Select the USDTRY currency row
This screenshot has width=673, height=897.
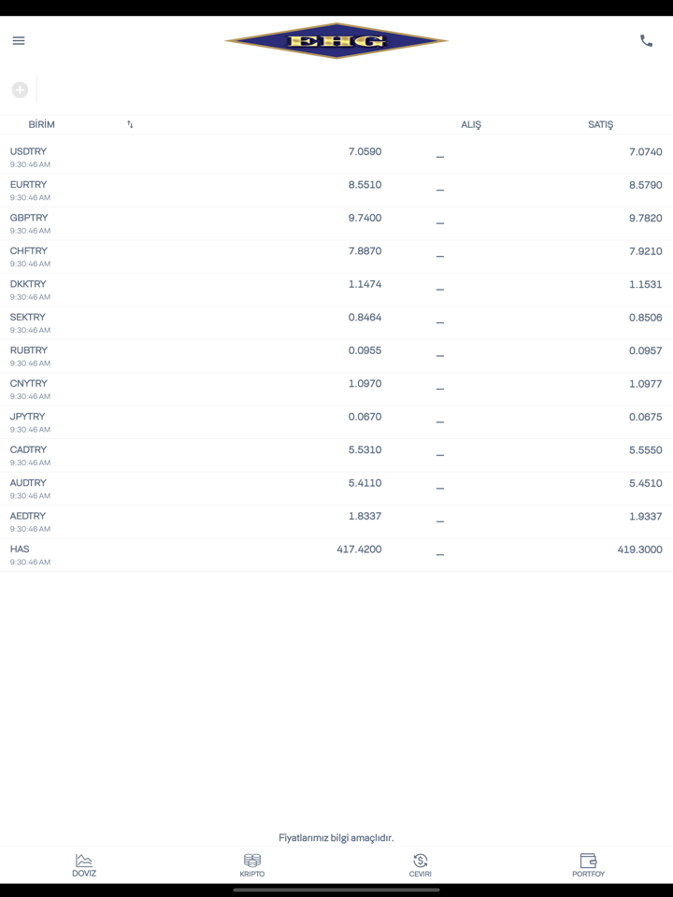click(x=336, y=157)
